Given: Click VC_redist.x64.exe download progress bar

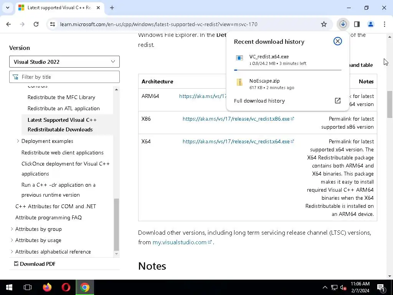Looking at the screenshot, I should (288, 70).
